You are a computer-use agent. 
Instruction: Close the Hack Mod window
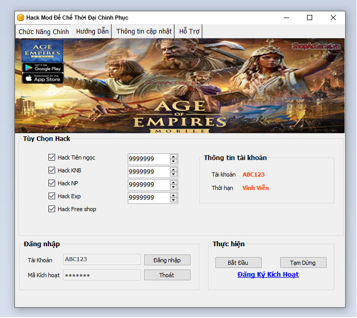pyautogui.click(x=333, y=18)
